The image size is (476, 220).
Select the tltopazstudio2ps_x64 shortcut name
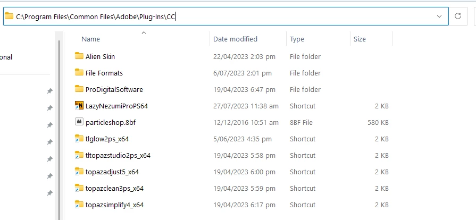[118, 155]
